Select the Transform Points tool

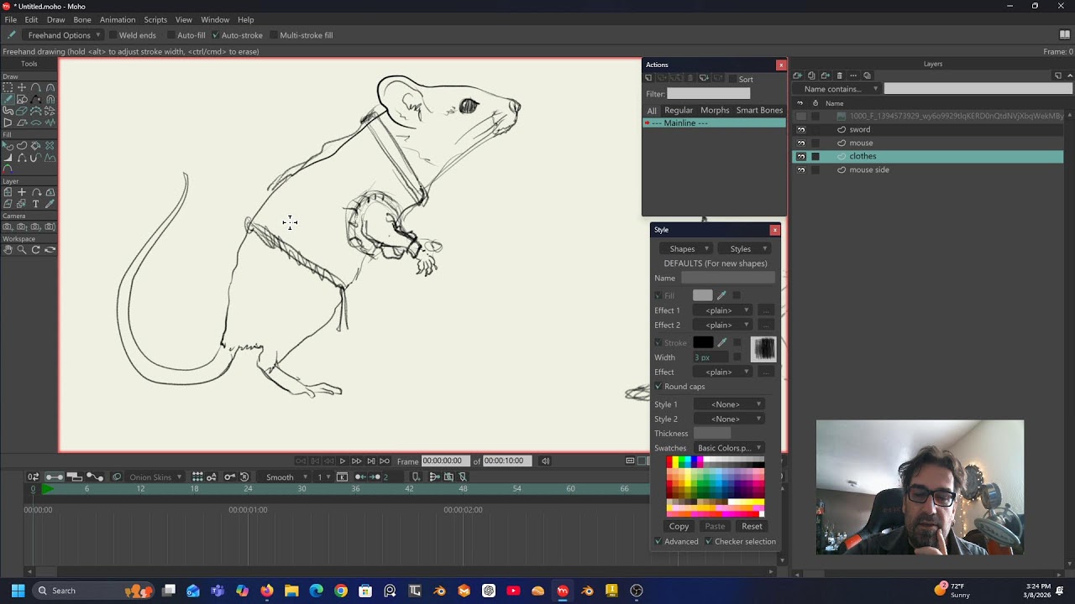click(22, 87)
